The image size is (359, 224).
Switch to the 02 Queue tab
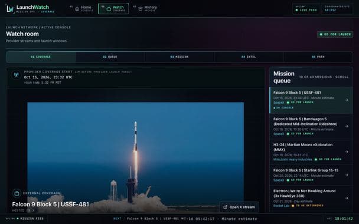(x=110, y=57)
